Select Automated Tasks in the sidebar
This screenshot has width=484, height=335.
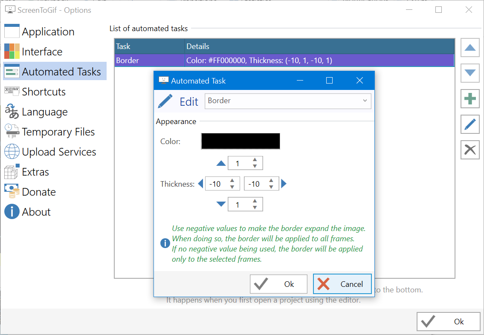click(55, 72)
